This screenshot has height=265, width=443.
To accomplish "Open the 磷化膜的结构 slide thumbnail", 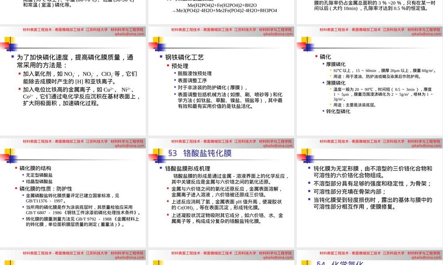I will pyautogui.click(x=73, y=193).
